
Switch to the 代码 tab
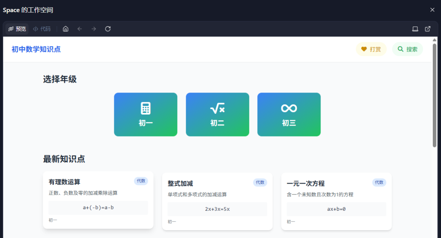(42, 29)
